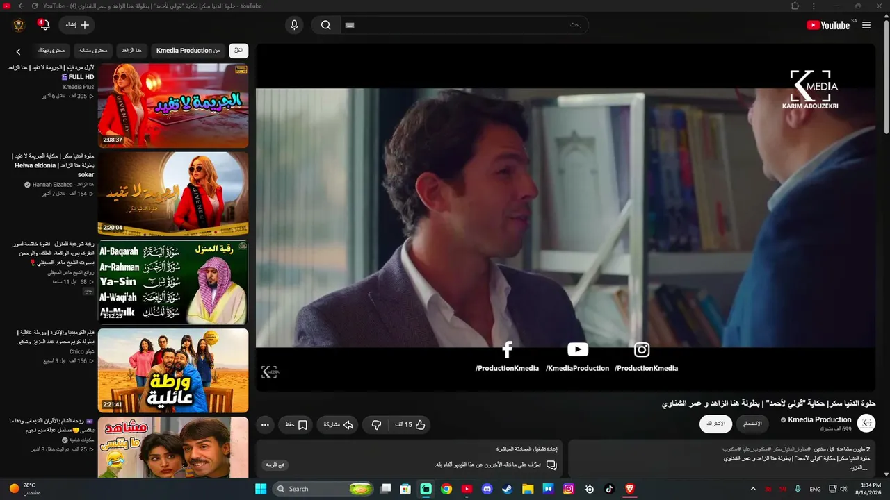The height and width of the screenshot is (500, 890).
Task: Open Instagram from the taskbar
Action: [569, 489]
